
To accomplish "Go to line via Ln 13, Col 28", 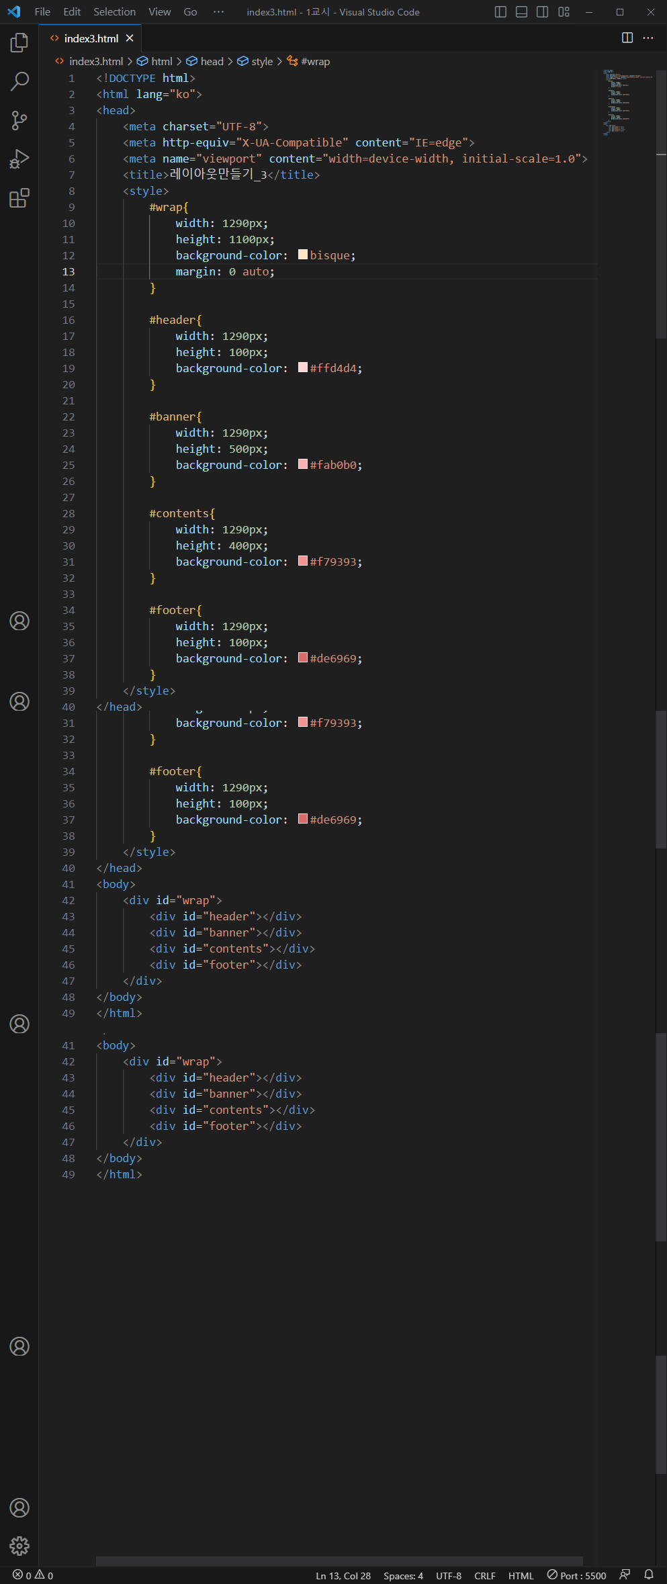I will point(343,1575).
